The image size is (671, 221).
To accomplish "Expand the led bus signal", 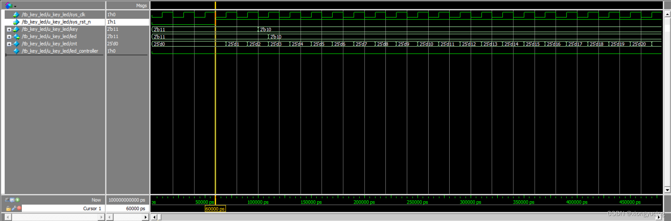I will pos(9,37).
